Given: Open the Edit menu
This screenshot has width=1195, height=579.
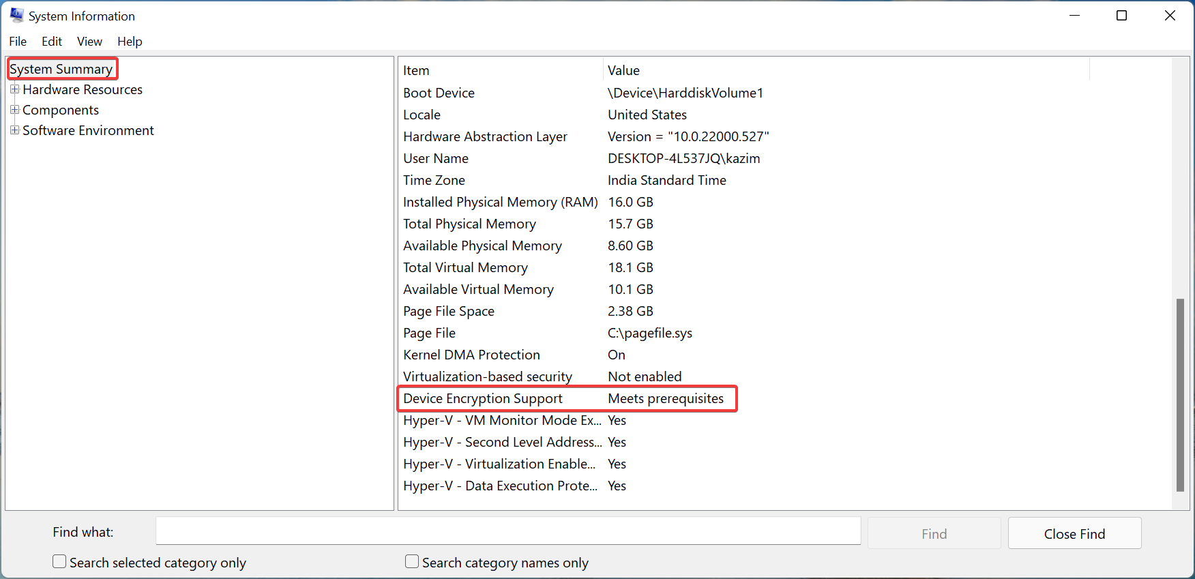Looking at the screenshot, I should [52, 42].
